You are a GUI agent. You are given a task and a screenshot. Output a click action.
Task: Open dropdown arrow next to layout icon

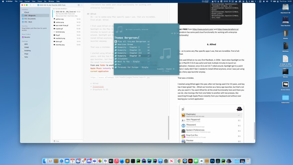click(82, 5)
